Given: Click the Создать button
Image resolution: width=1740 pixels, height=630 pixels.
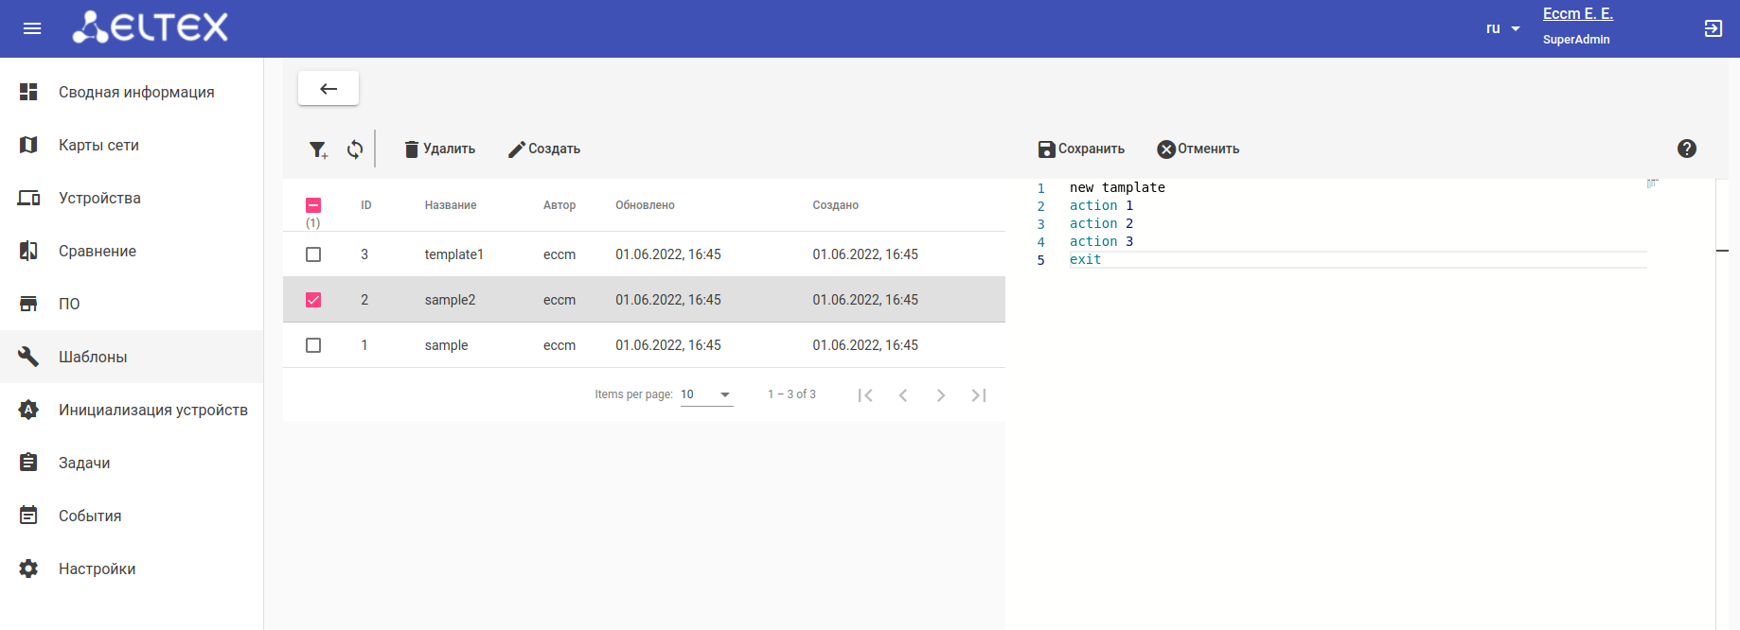Looking at the screenshot, I should tap(544, 149).
